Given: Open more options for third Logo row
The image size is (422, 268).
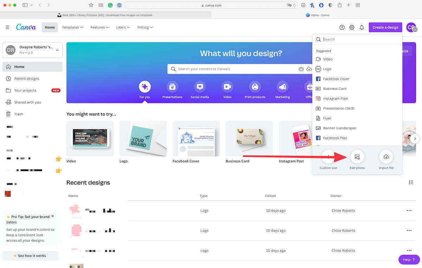Looking at the screenshot, I should click(409, 251).
